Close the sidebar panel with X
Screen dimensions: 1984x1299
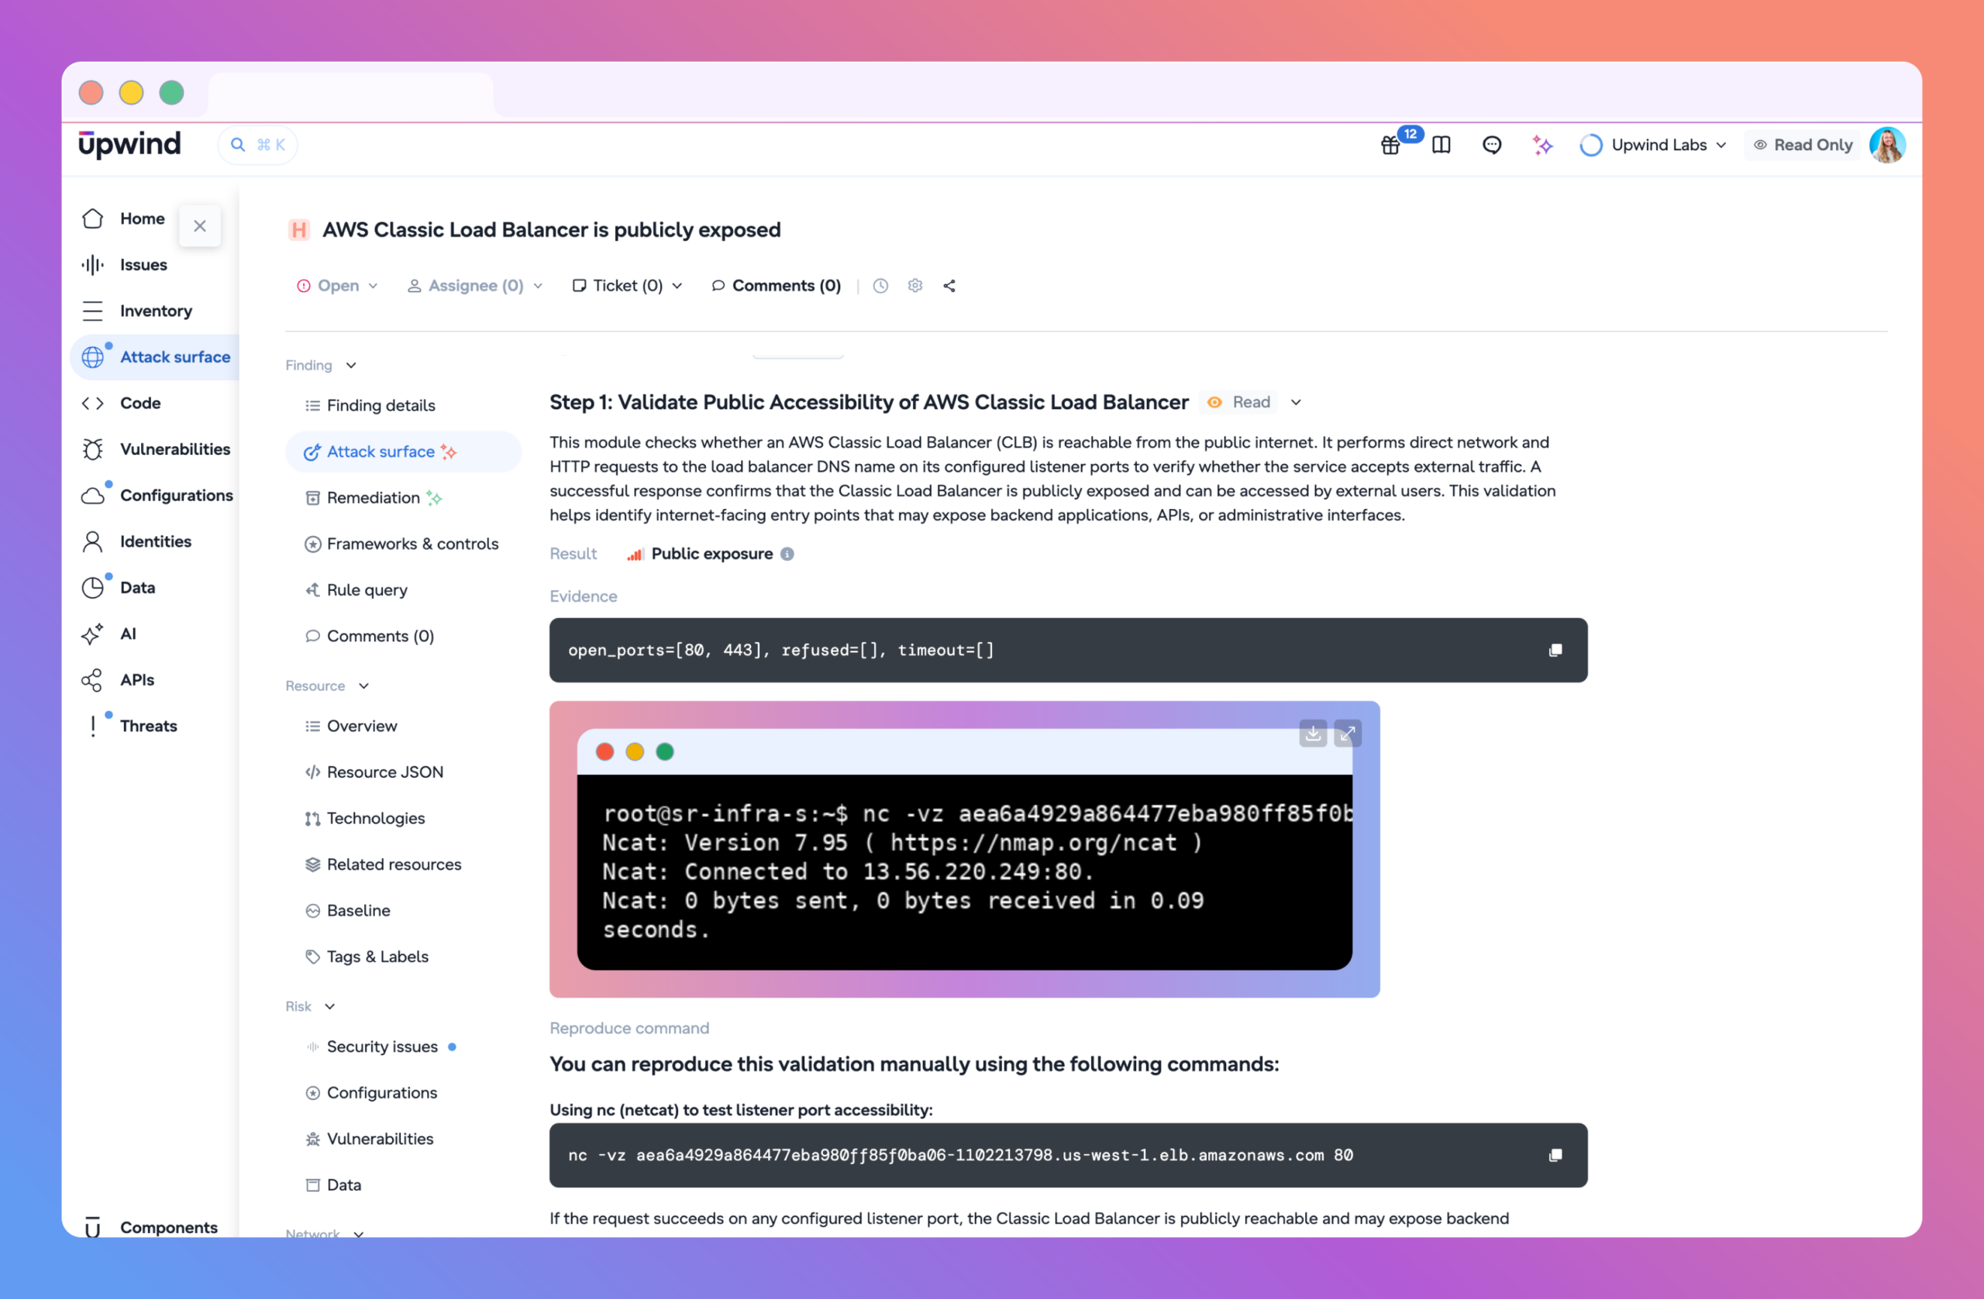(x=200, y=226)
